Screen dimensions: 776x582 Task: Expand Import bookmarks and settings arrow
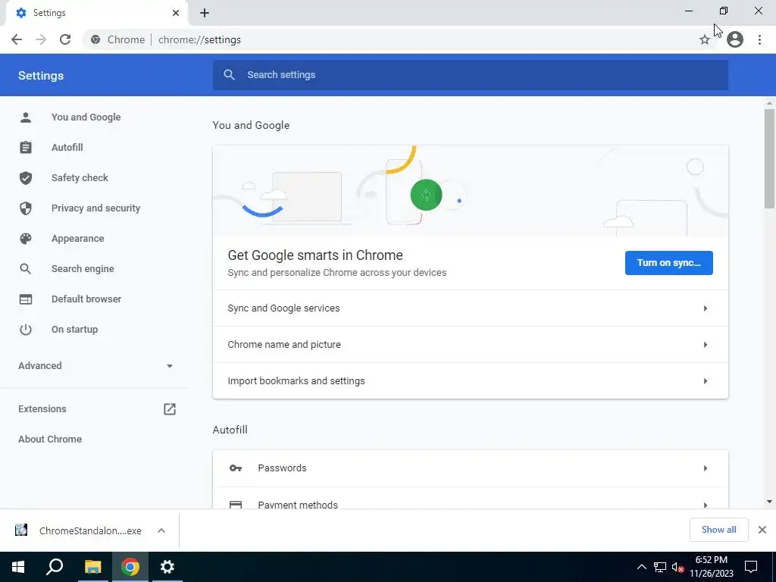[706, 381]
